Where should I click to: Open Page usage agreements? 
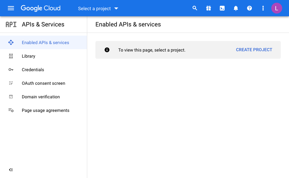pyautogui.click(x=44, y=110)
